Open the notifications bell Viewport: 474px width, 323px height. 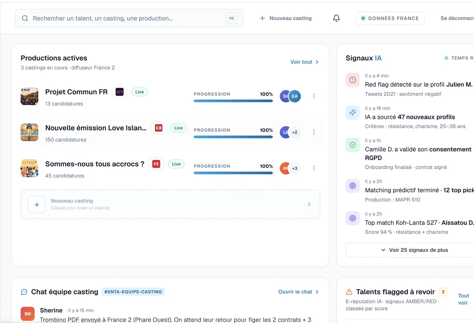click(336, 18)
